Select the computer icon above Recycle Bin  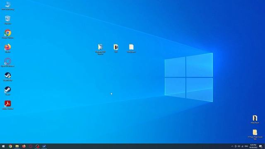(7, 6)
